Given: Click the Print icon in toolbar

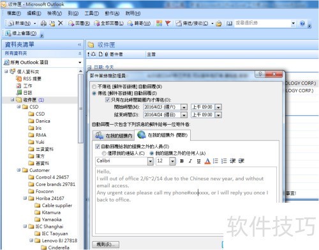Looking at the screenshot, I should pos(43,23).
